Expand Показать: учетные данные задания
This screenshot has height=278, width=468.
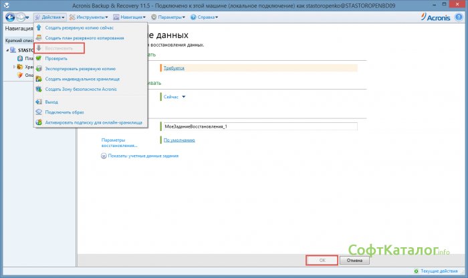click(139, 156)
